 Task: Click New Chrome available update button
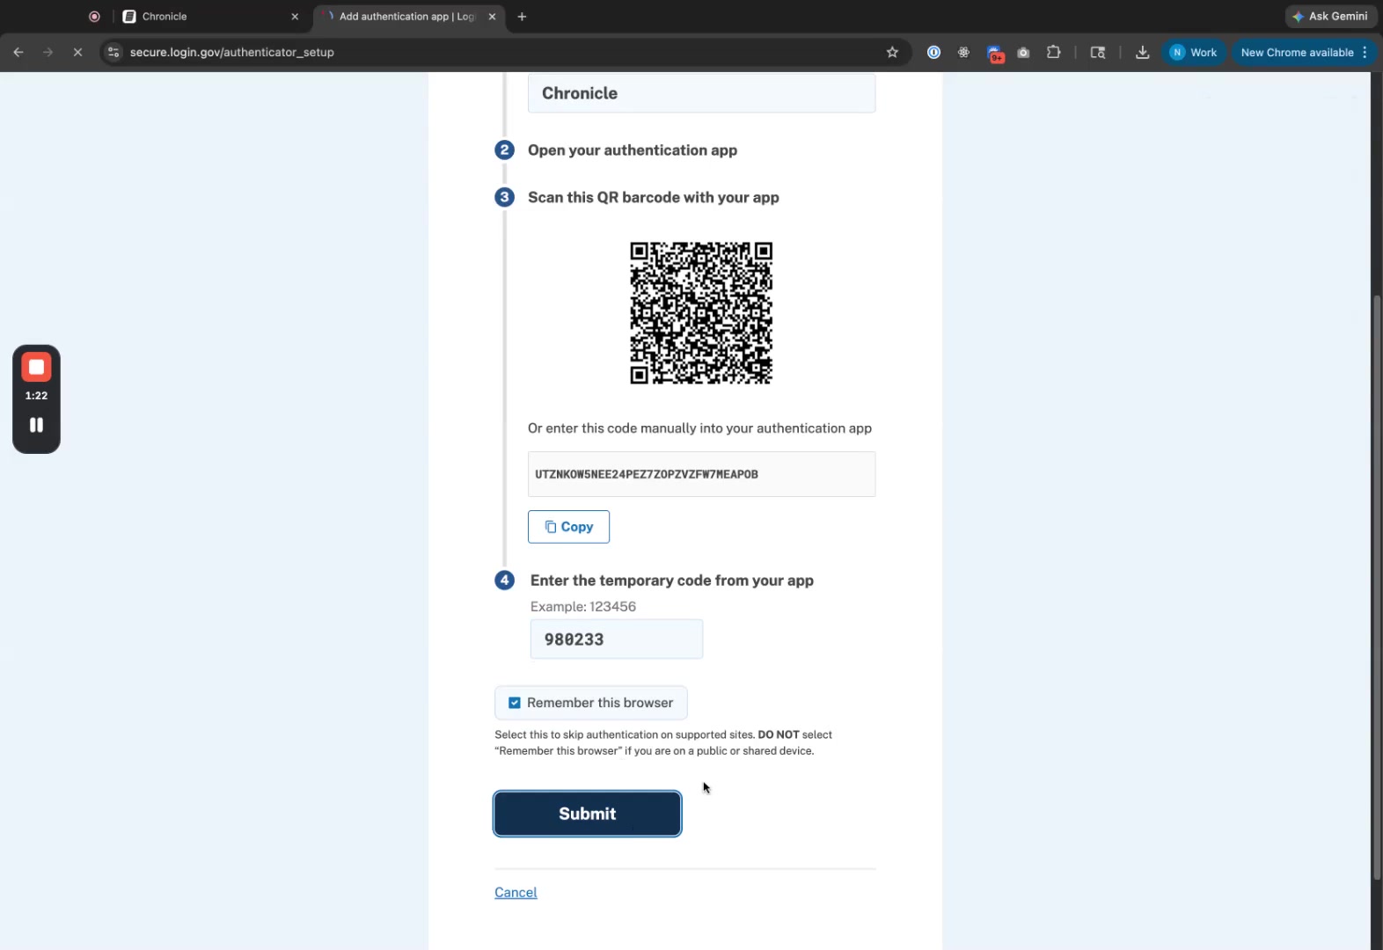tap(1297, 53)
